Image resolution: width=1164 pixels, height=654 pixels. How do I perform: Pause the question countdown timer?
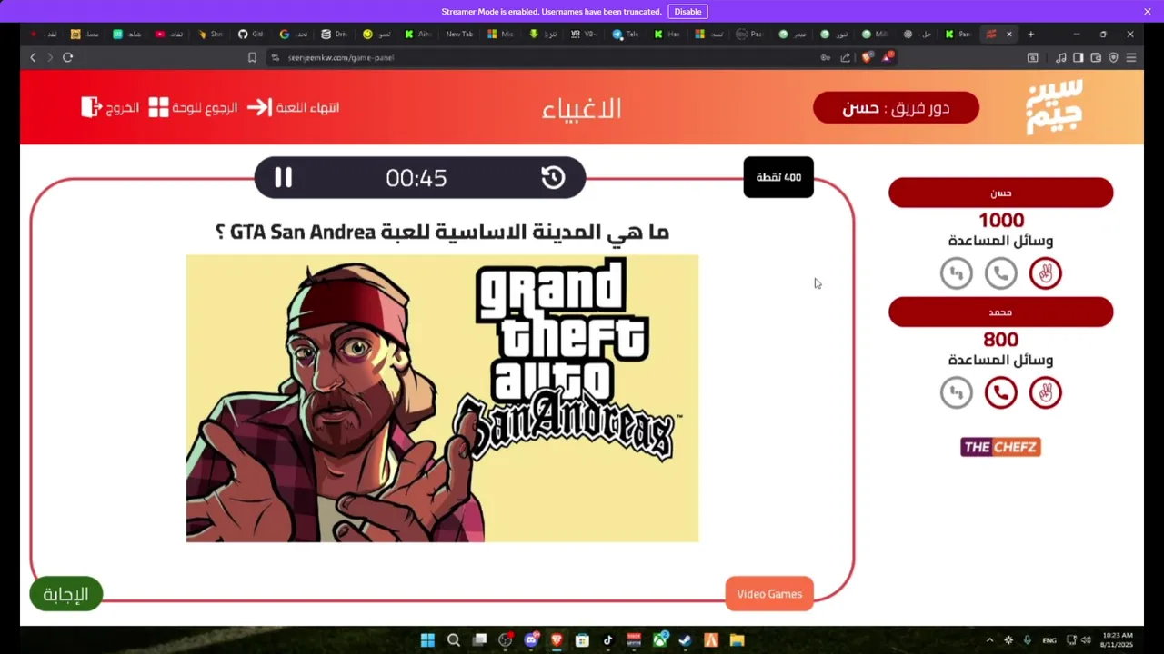pyautogui.click(x=283, y=178)
